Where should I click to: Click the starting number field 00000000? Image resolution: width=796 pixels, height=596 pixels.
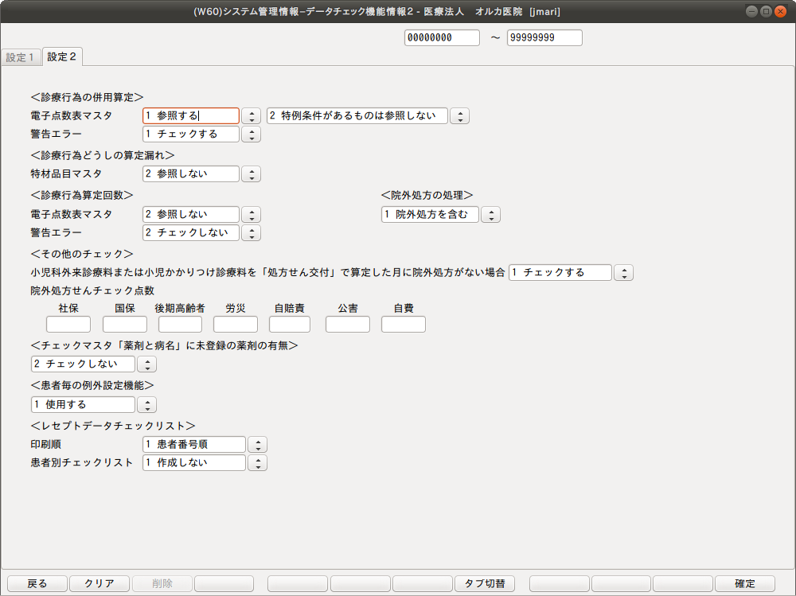(442, 38)
